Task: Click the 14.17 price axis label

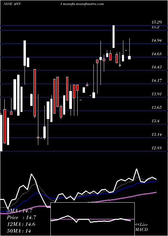Action: (157, 81)
